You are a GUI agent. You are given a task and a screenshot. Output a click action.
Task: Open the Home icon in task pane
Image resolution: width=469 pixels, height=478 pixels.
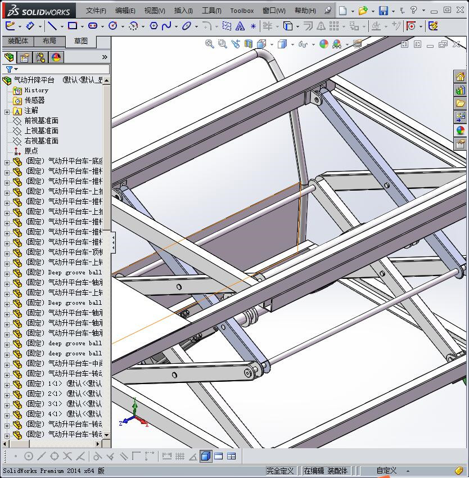coord(461,77)
